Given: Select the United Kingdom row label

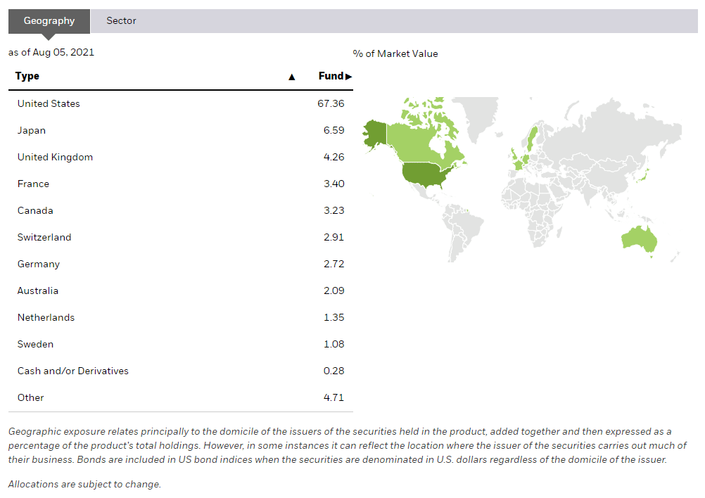Looking at the screenshot, I should click(56, 158).
